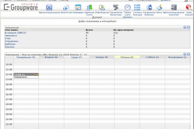The width and height of the screenshot is (194, 129).
Task: Click the 21:00 time label
Action: pyautogui.click(x=9, y=119)
